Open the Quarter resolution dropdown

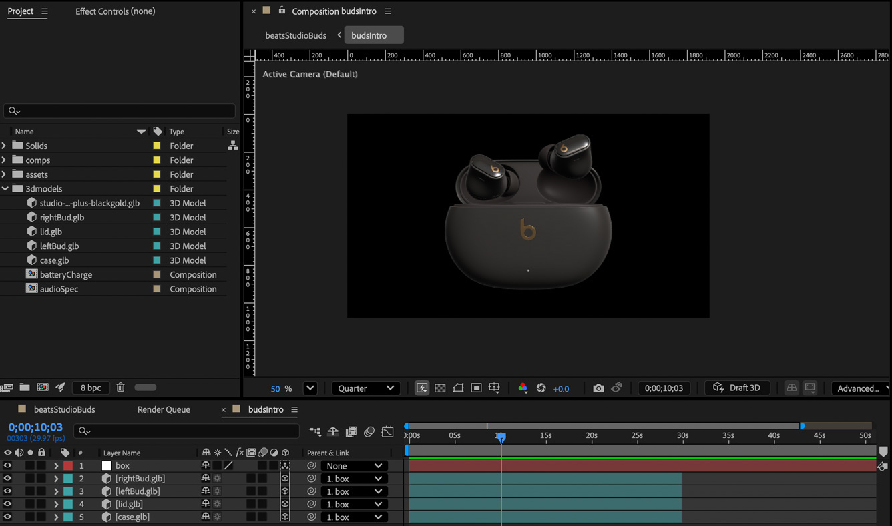[x=366, y=388]
